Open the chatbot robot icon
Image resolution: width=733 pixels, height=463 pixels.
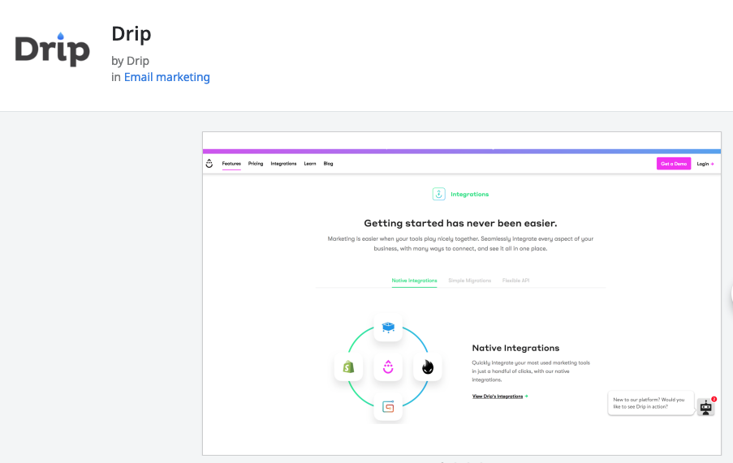click(706, 408)
